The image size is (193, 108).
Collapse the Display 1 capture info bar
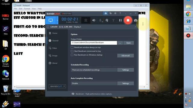tap(135, 27)
